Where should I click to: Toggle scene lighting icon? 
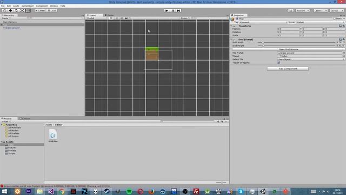click(117, 18)
